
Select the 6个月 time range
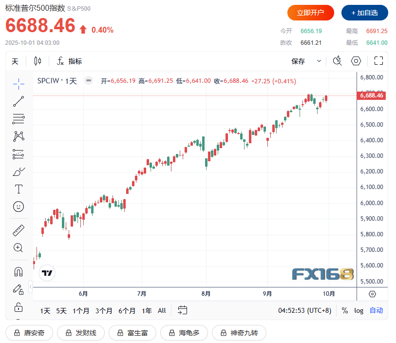[x=127, y=310]
